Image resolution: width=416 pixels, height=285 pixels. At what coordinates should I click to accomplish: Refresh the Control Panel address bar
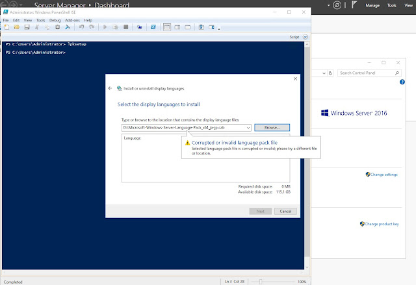tap(330, 73)
